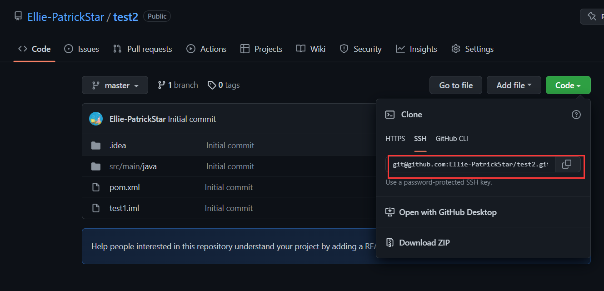Open the Ellie-PatrickStar commit author link

pyautogui.click(x=138, y=119)
